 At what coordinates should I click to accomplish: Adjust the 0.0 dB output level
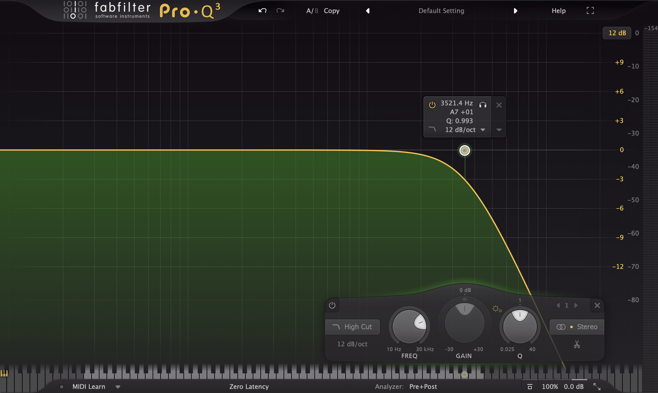pyautogui.click(x=574, y=387)
